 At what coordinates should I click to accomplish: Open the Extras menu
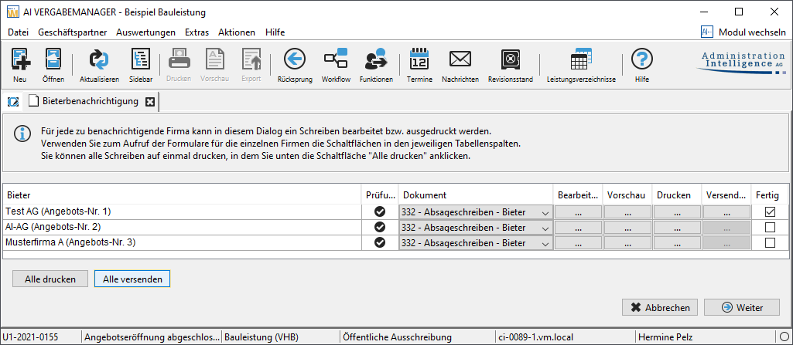[x=197, y=32]
